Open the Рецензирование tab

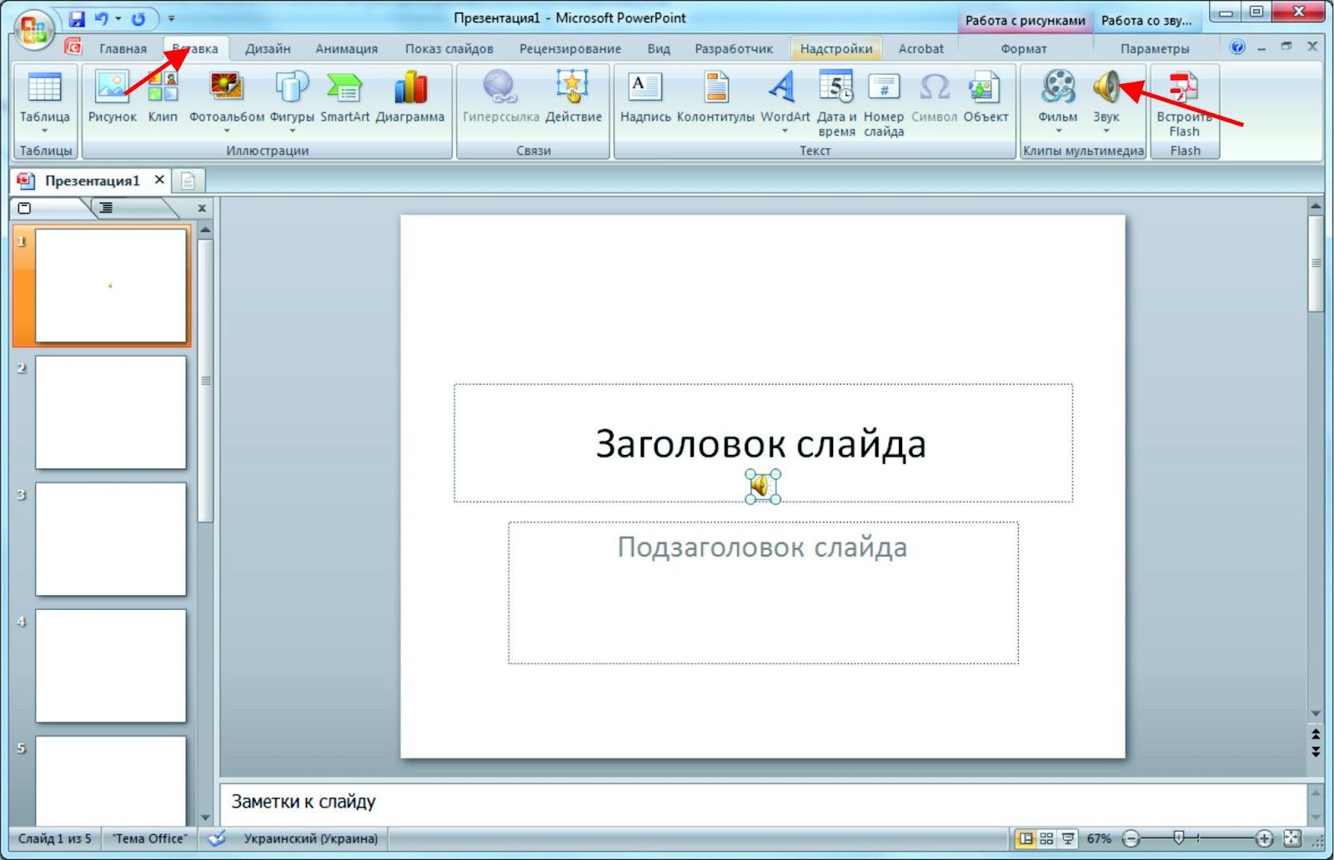click(570, 48)
